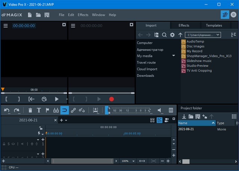Open the Cloud Import link
The image size is (239, 171).
(147, 69)
